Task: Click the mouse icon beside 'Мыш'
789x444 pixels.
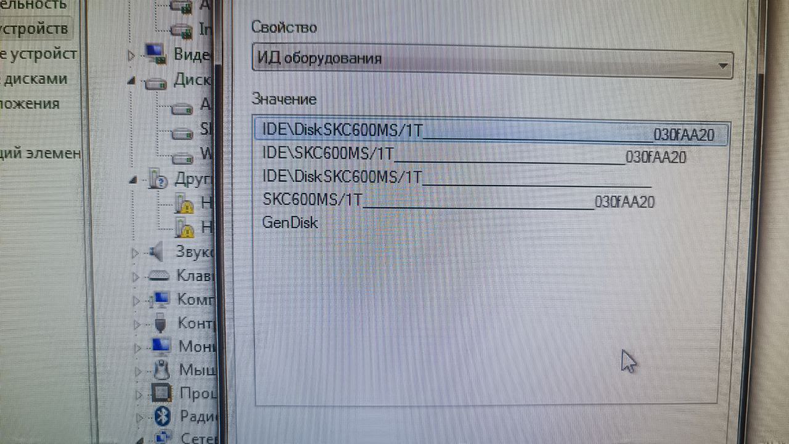Action: (161, 370)
